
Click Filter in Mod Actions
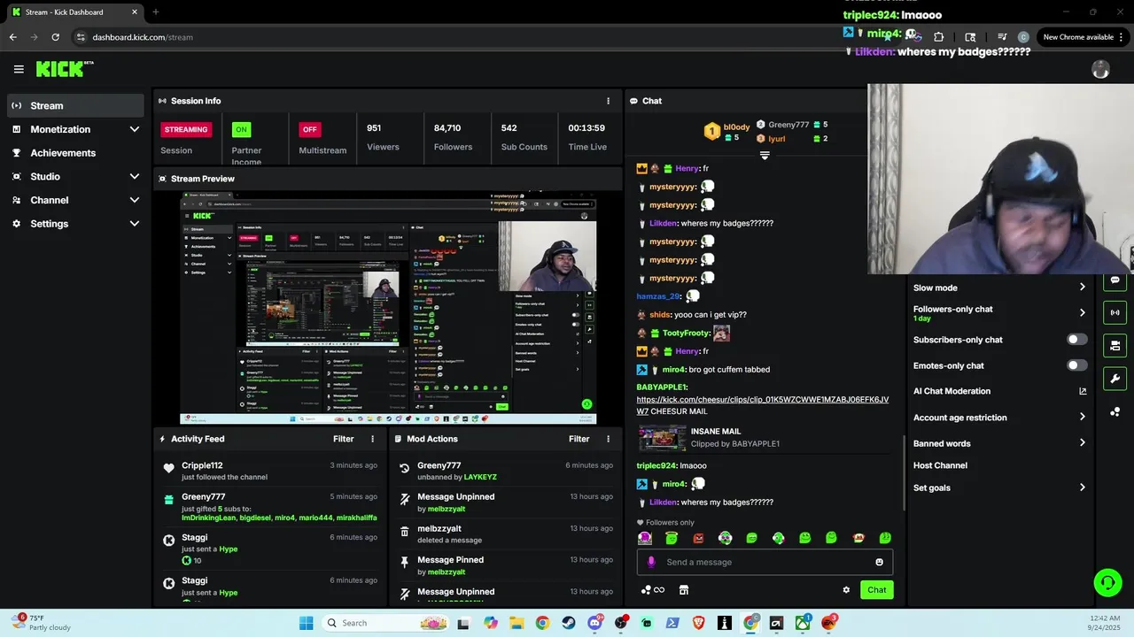click(x=579, y=439)
